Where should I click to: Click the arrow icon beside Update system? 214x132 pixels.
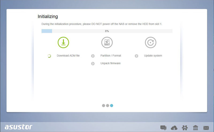[x=136, y=56]
